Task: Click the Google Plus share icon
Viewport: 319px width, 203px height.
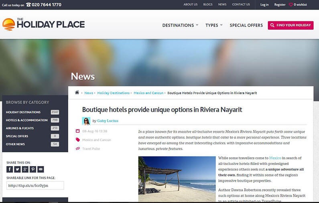Action: [x=25, y=169]
